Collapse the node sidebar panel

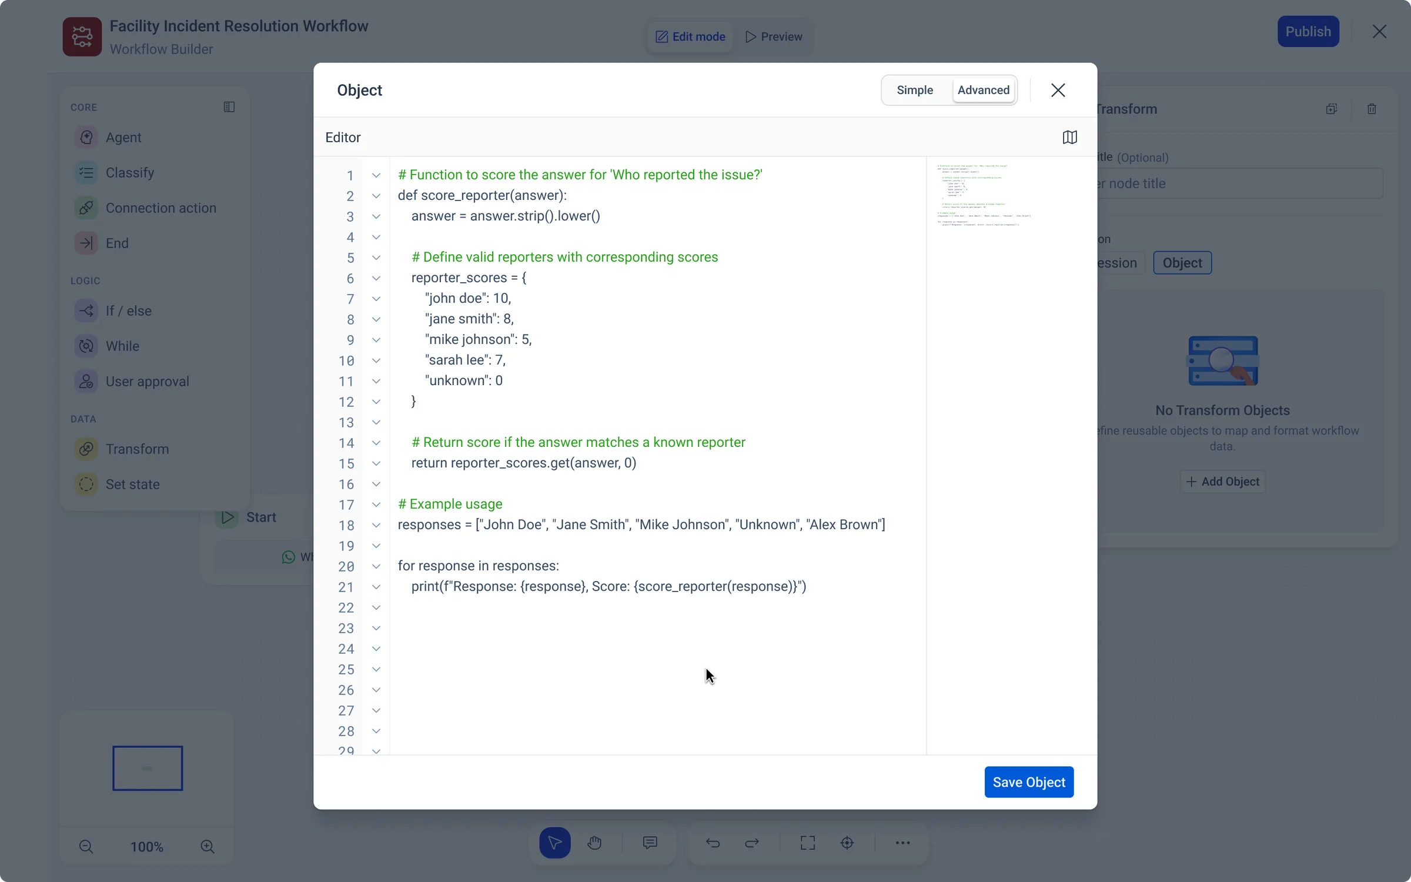click(229, 107)
